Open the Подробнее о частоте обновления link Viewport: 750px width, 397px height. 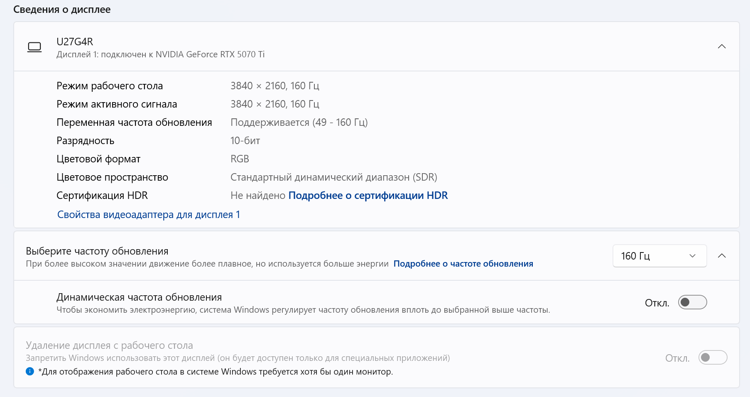click(463, 264)
